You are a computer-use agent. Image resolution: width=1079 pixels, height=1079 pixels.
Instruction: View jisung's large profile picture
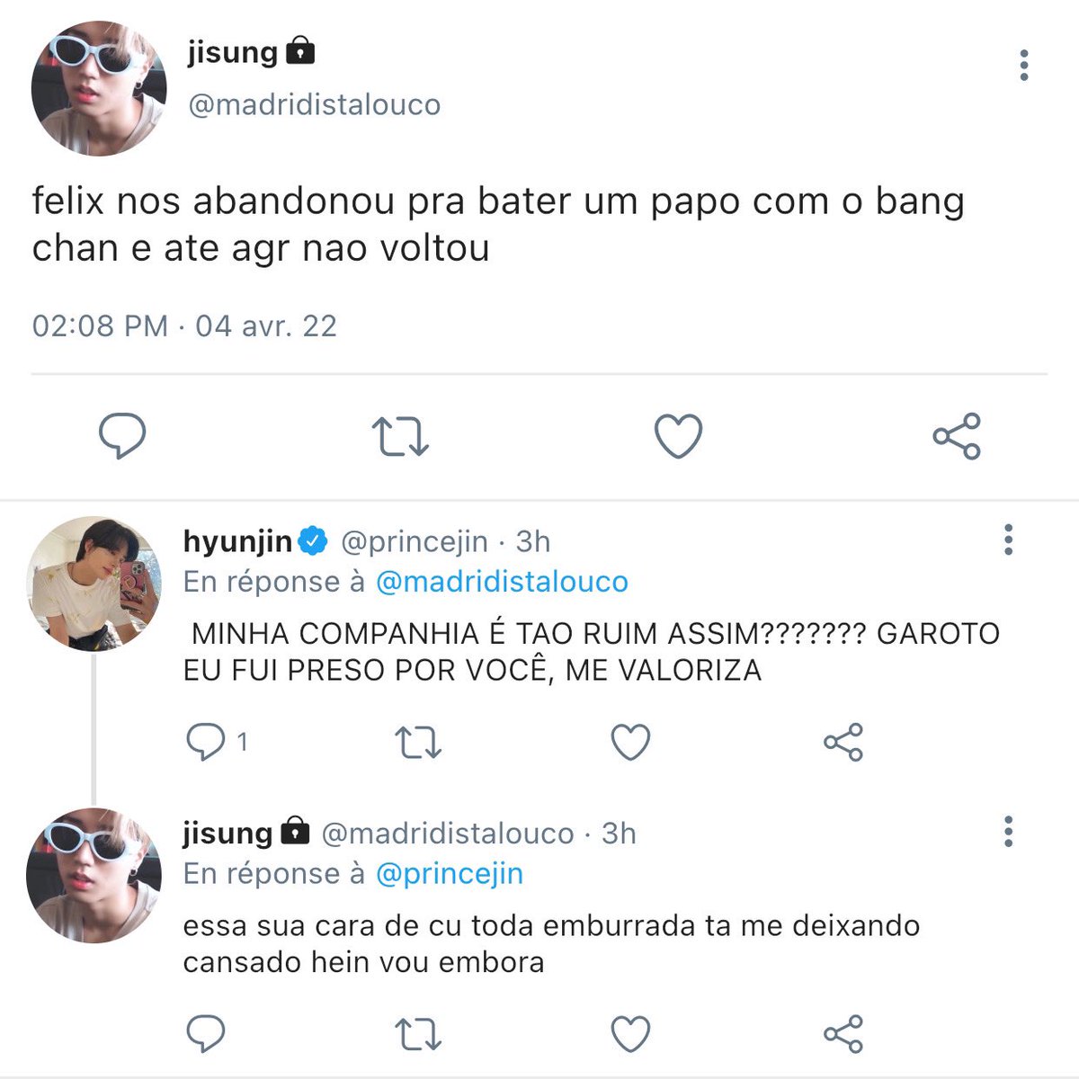tap(99, 88)
